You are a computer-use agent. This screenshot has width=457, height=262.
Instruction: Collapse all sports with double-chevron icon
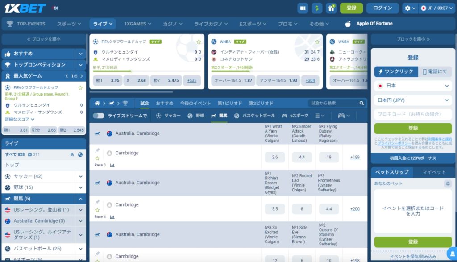tap(72, 154)
